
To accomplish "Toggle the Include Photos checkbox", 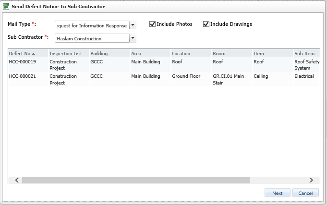I will pos(153,24).
